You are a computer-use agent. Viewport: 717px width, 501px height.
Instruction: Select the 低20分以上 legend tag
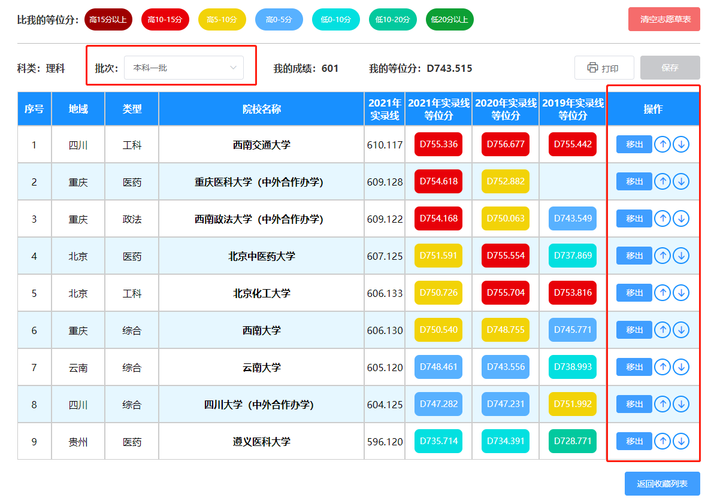449,20
